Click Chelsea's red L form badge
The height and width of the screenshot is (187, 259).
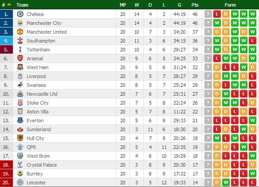217,14
